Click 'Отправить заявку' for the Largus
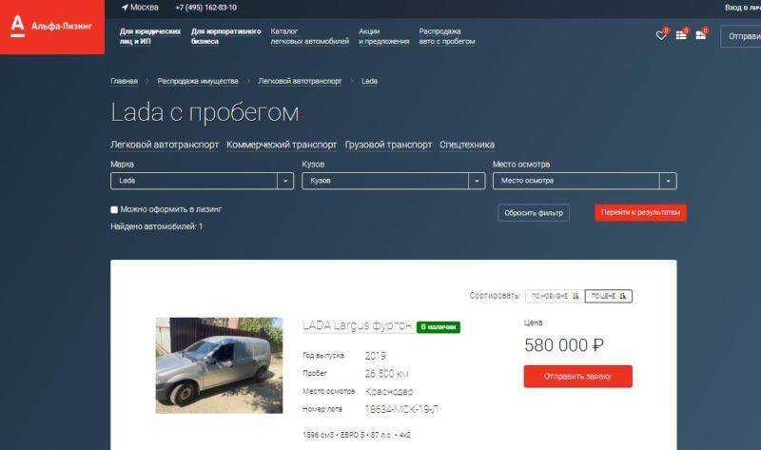Screen dimensions: 761x450 point(578,376)
